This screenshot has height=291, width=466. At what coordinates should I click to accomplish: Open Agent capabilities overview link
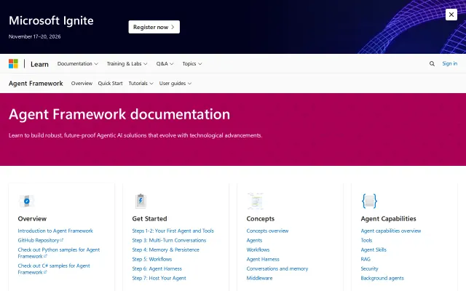click(x=391, y=231)
